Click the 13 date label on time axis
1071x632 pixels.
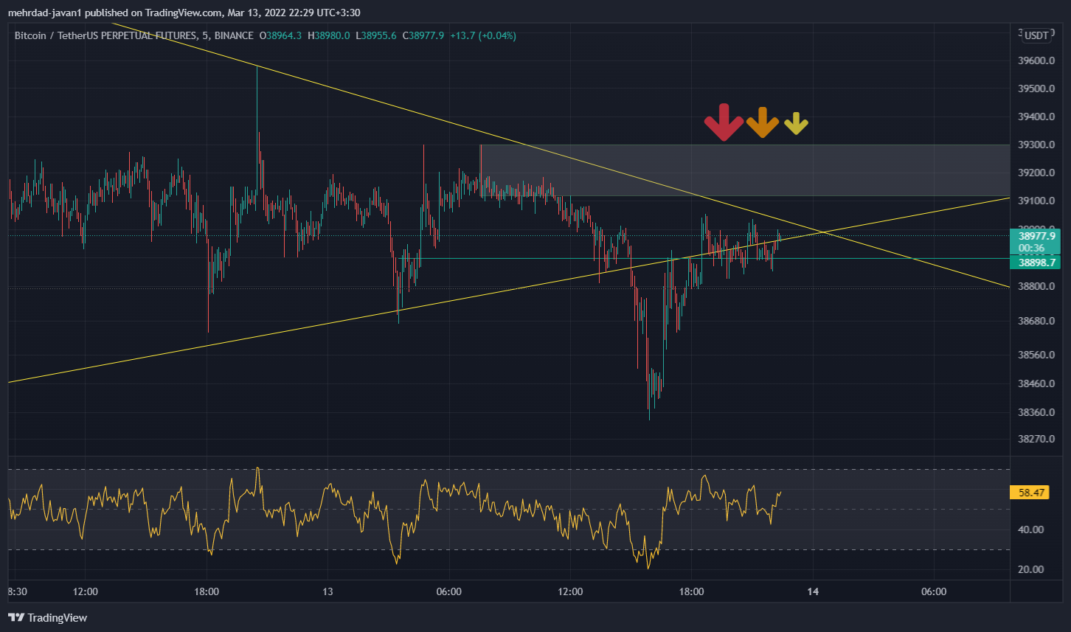327,591
